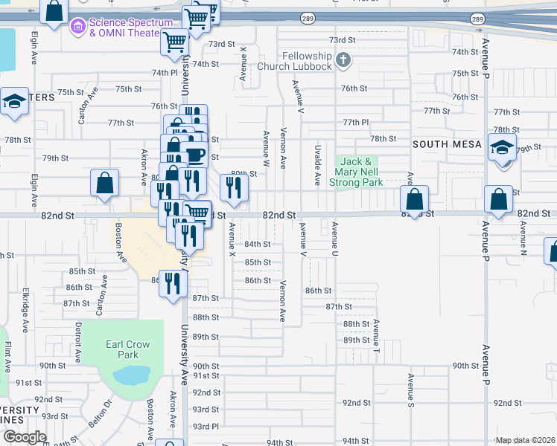Click the 84th St label
Viewport: 557px width, 446px height.
pos(258,245)
